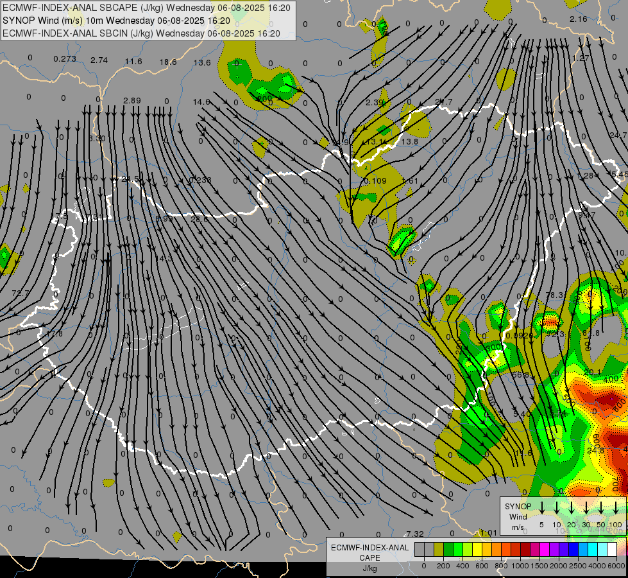
Task: Click the map value 2.16
Action: [x=579, y=19]
